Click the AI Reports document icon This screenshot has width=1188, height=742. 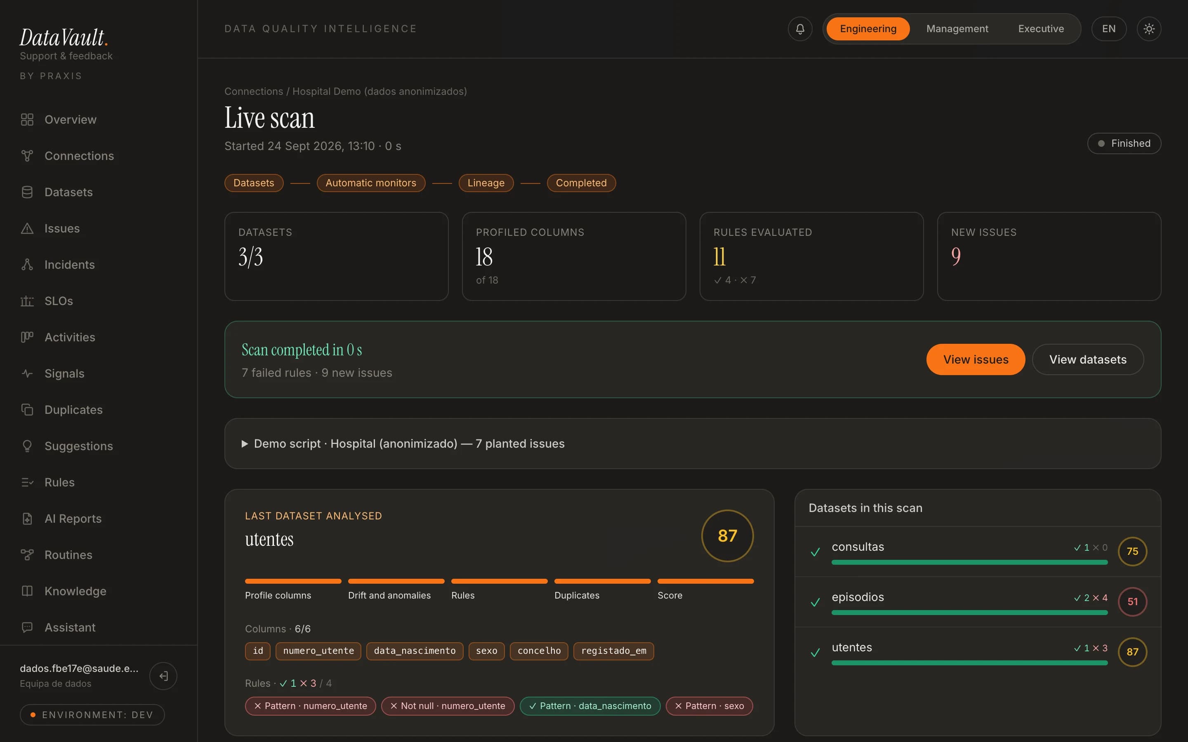coord(27,519)
